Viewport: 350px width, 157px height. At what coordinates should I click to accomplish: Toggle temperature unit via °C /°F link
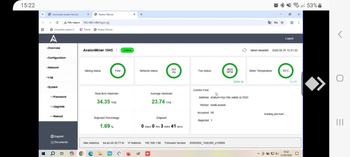coord(293,82)
